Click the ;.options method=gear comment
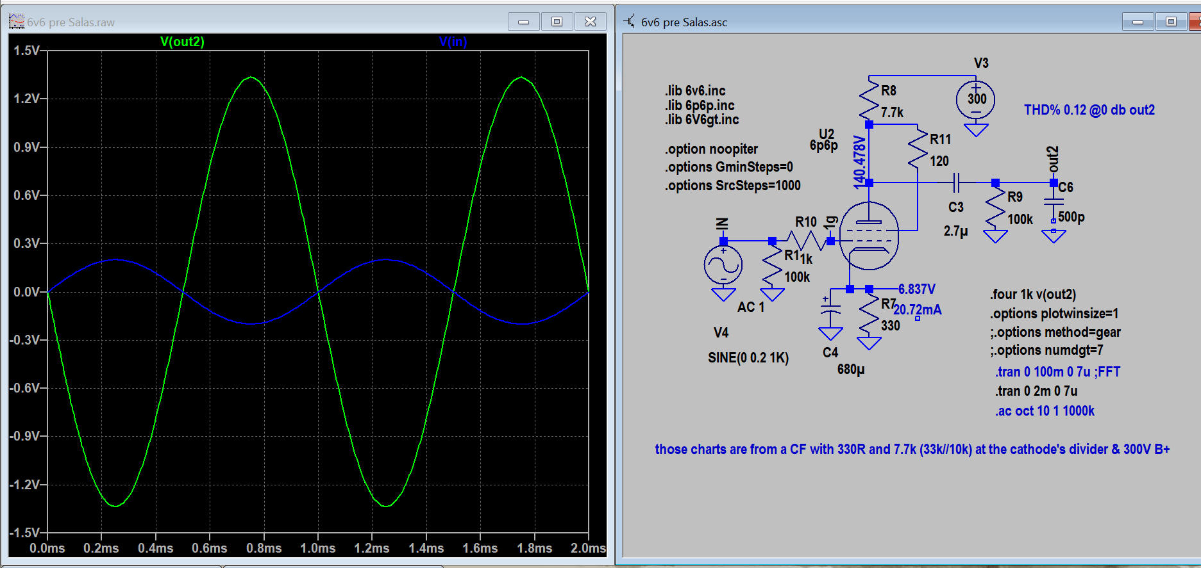 pos(1055,332)
